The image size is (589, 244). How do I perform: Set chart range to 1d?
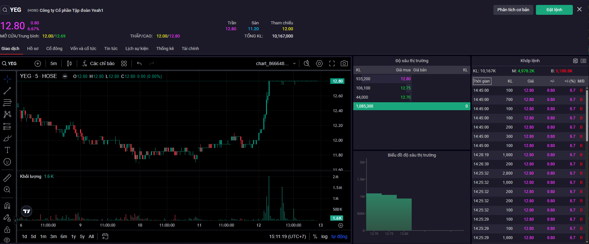click(x=24, y=236)
